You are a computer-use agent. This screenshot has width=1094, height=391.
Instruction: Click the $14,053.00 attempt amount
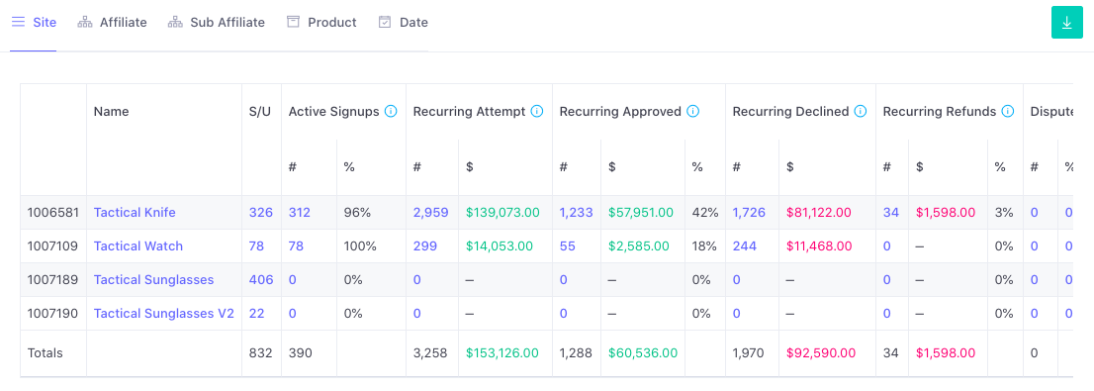[x=500, y=245]
